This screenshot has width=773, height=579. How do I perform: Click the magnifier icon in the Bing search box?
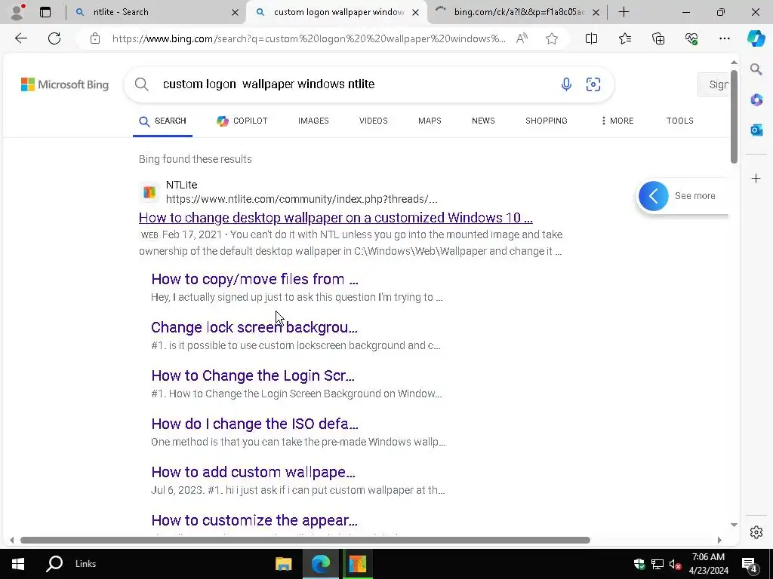point(141,84)
